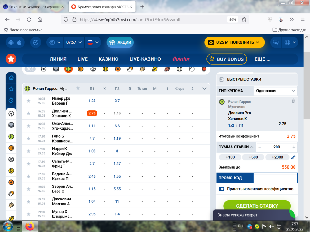The width and height of the screenshot is (310, 232).
Task: Collapse the Ролан Гаррос league section
Action: coord(204,88)
